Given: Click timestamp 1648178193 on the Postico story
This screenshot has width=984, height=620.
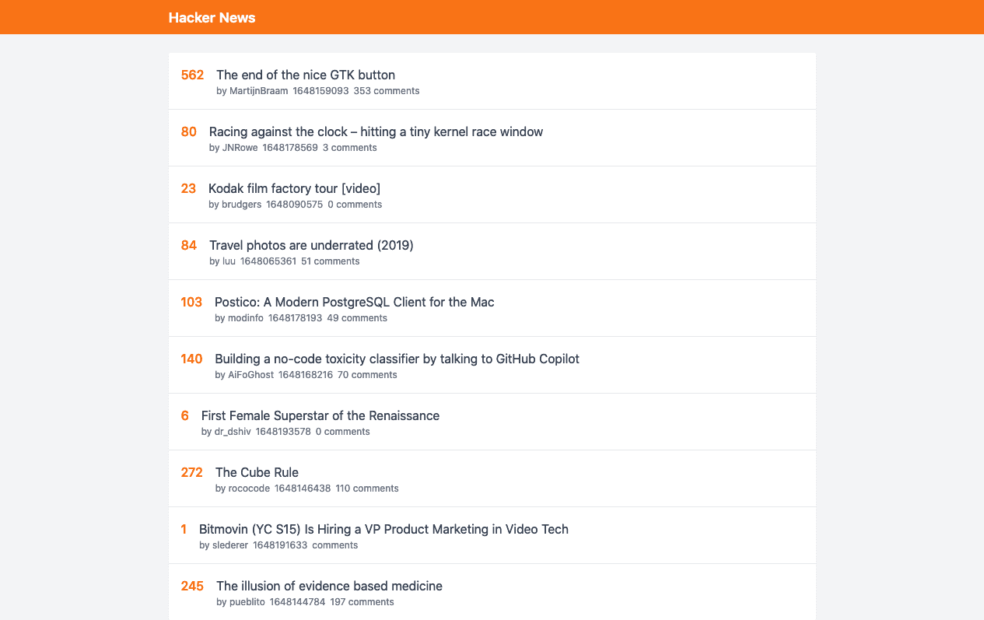Looking at the screenshot, I should [295, 318].
